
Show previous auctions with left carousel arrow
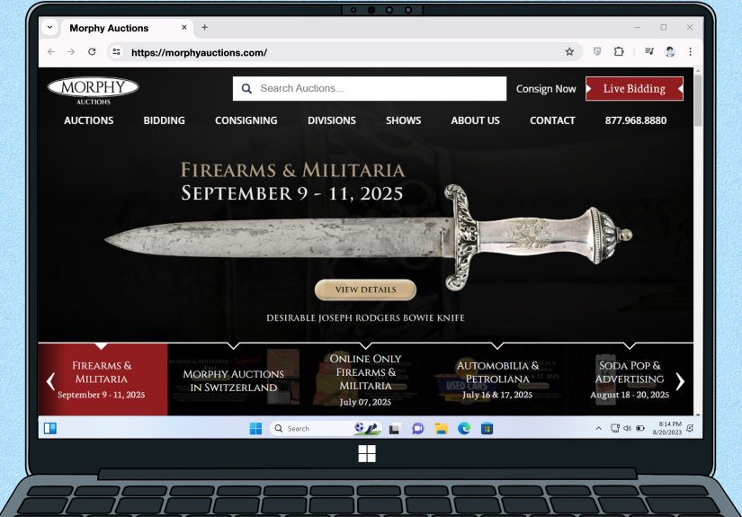click(50, 381)
